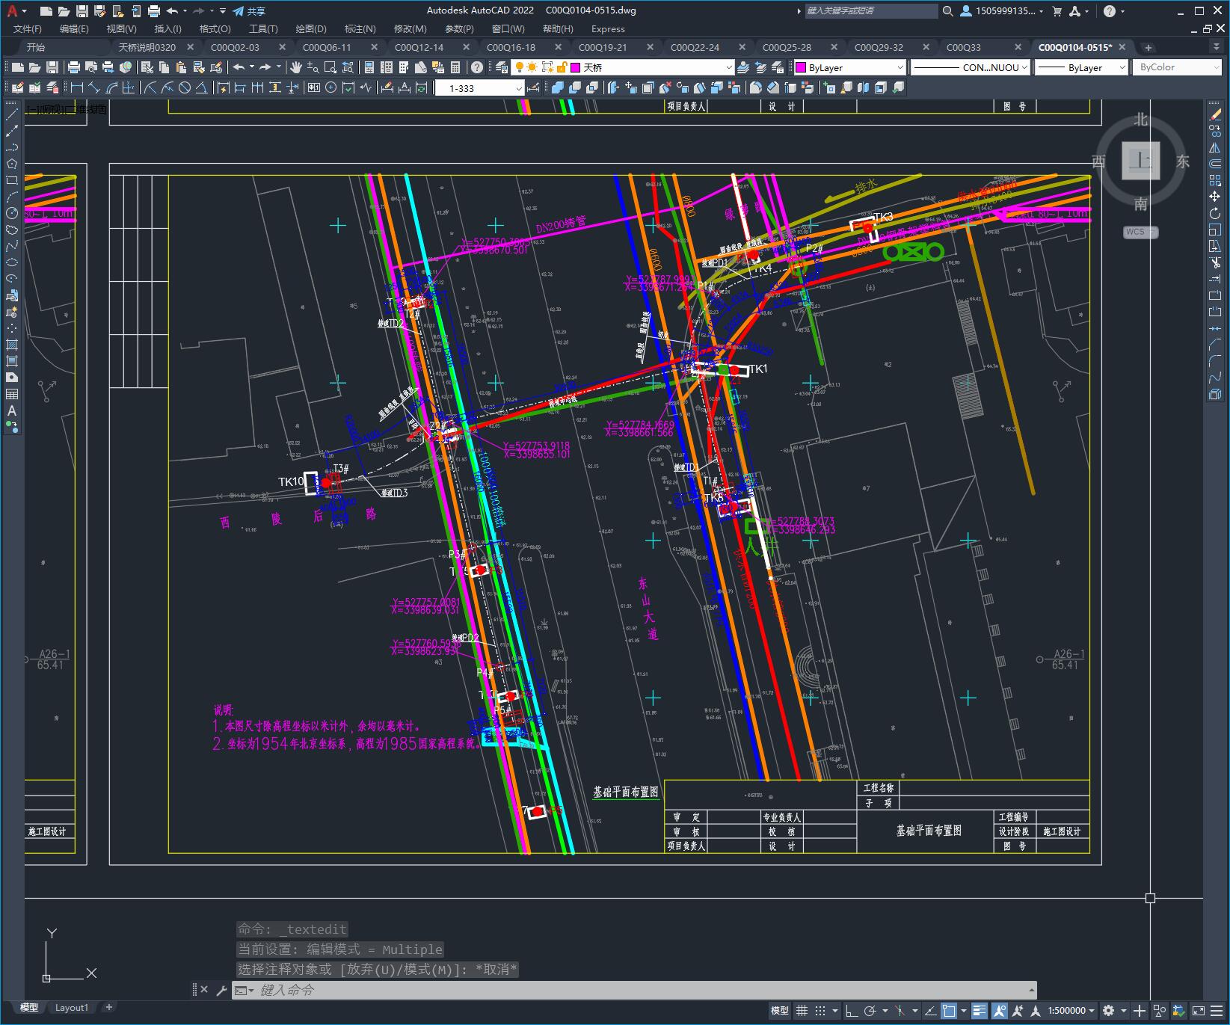Click the Plot printer icon in toolbar
The height and width of the screenshot is (1025, 1230).
[74, 67]
